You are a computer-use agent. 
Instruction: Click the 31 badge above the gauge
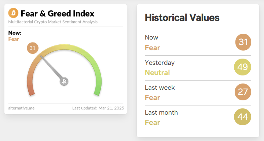pos(33,48)
